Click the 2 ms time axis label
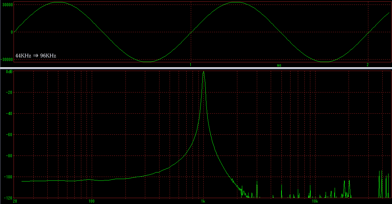Screen dimensions: 392x204 pos(368,65)
